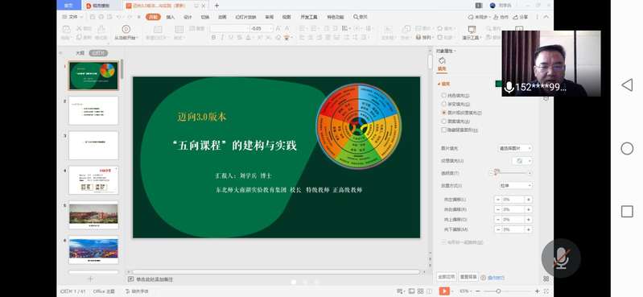Click the add new slide plus button
Viewport: 643px width, 297px height.
click(91, 279)
